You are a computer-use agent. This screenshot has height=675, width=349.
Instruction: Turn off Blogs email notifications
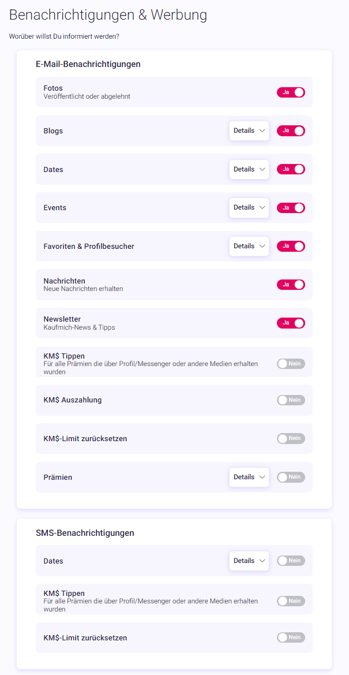click(291, 130)
